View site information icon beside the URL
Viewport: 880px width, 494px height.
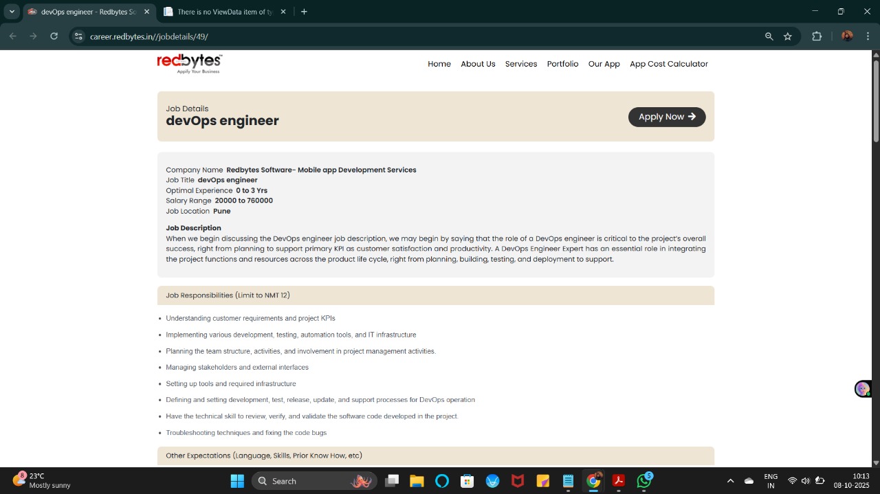pos(78,36)
